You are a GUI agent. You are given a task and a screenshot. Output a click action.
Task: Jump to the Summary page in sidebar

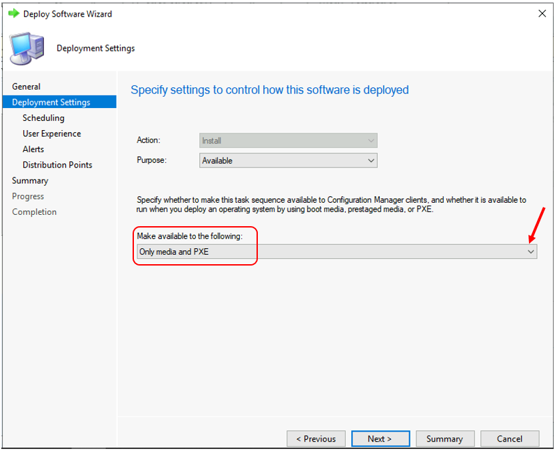coord(30,181)
